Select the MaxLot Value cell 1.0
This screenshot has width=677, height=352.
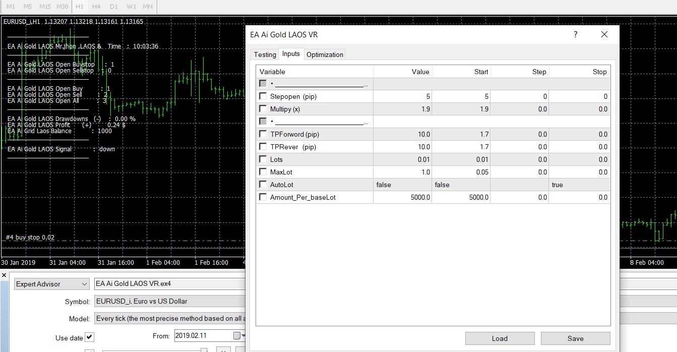click(x=403, y=172)
